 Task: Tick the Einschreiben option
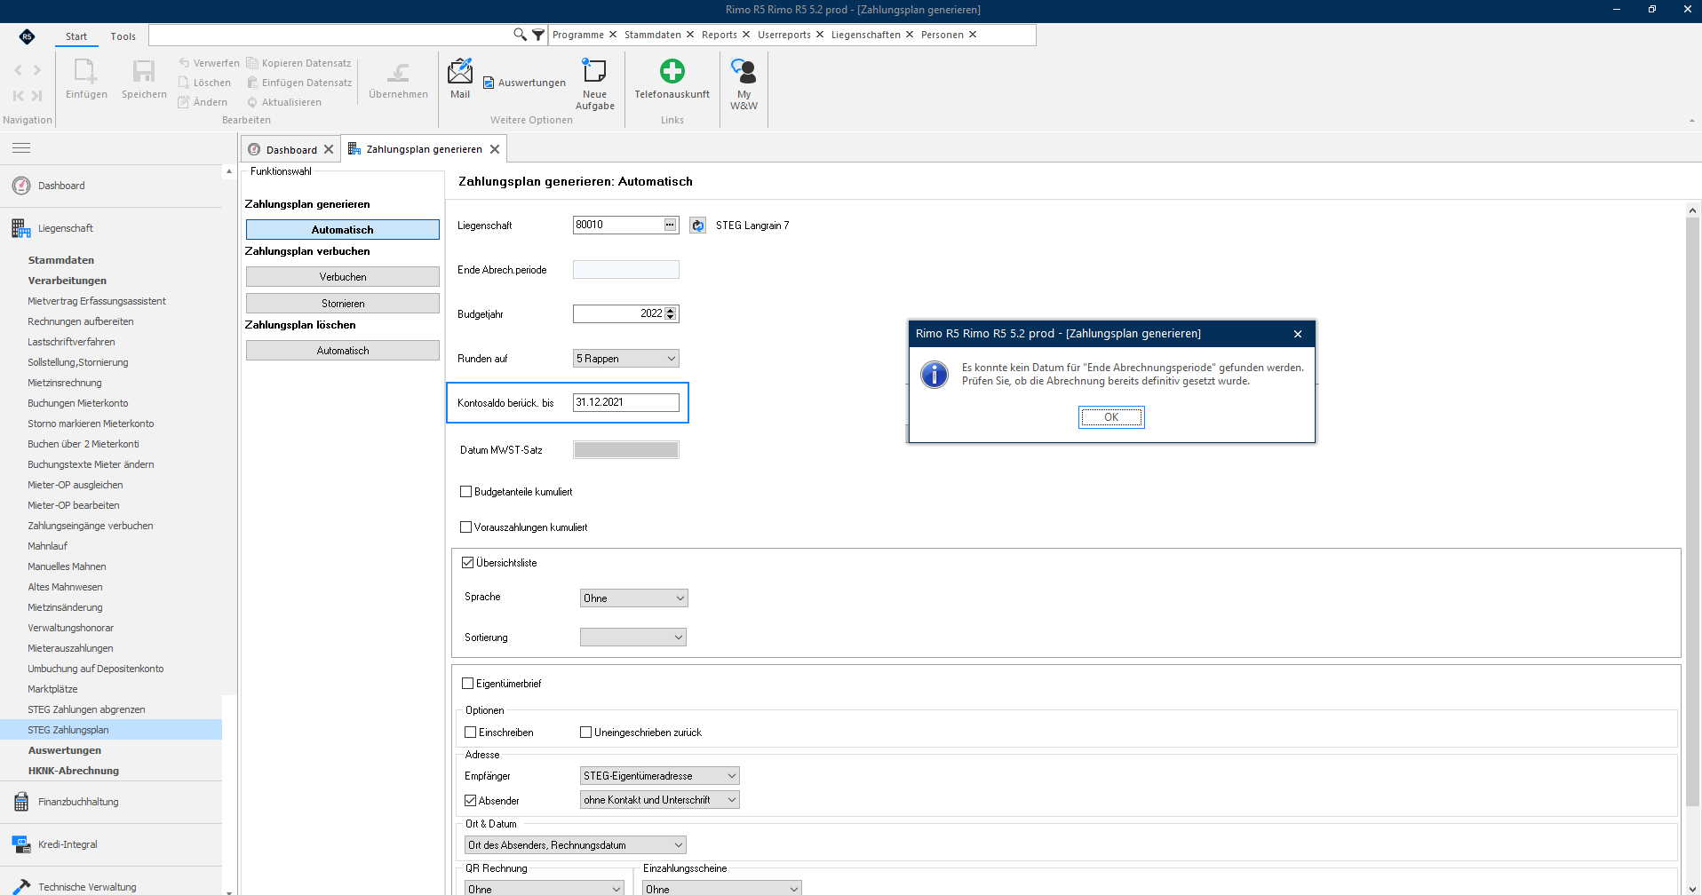471,733
